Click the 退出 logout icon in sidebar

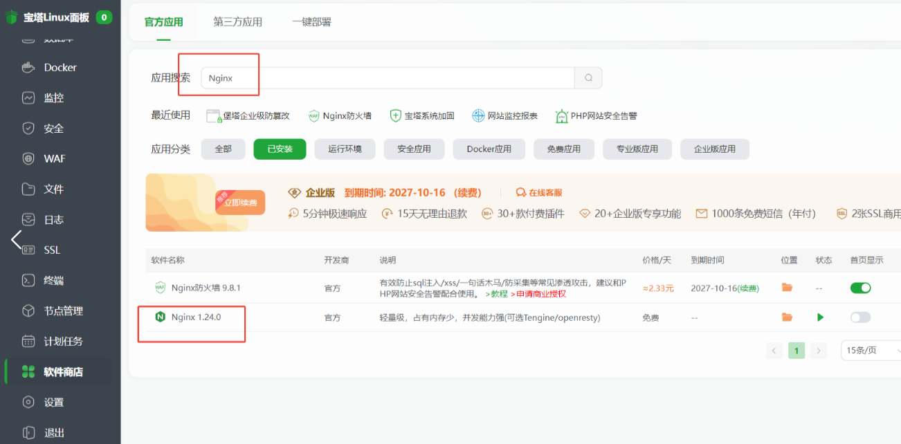[28, 432]
